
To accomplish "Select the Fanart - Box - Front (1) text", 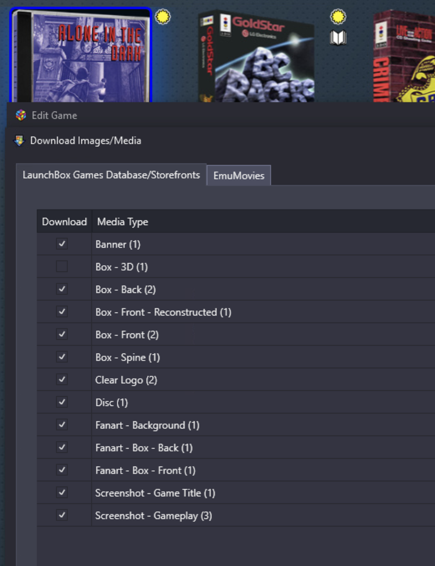I will (146, 471).
